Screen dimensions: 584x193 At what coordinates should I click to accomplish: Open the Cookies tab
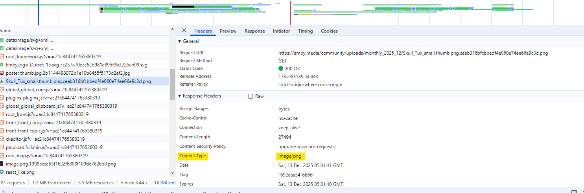tap(329, 31)
